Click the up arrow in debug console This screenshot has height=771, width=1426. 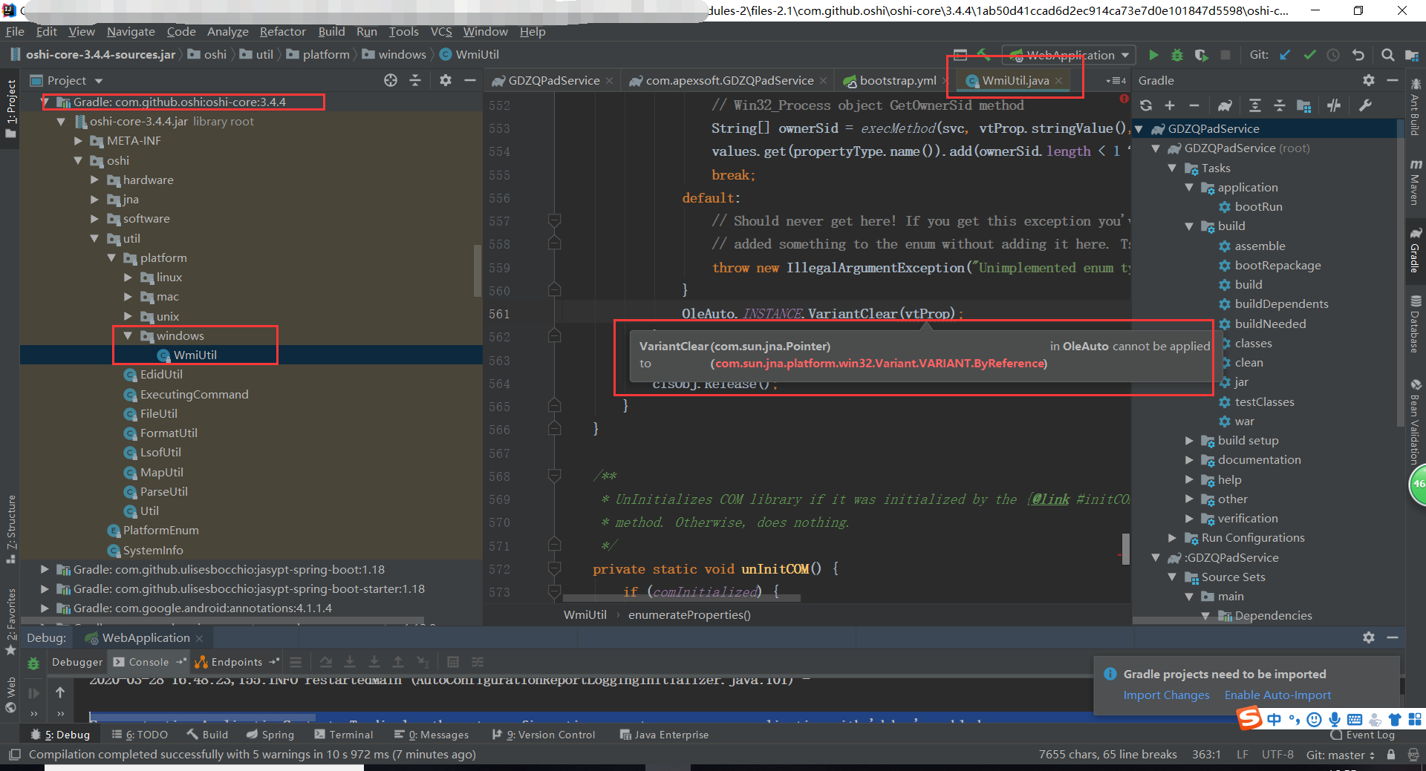tap(60, 692)
